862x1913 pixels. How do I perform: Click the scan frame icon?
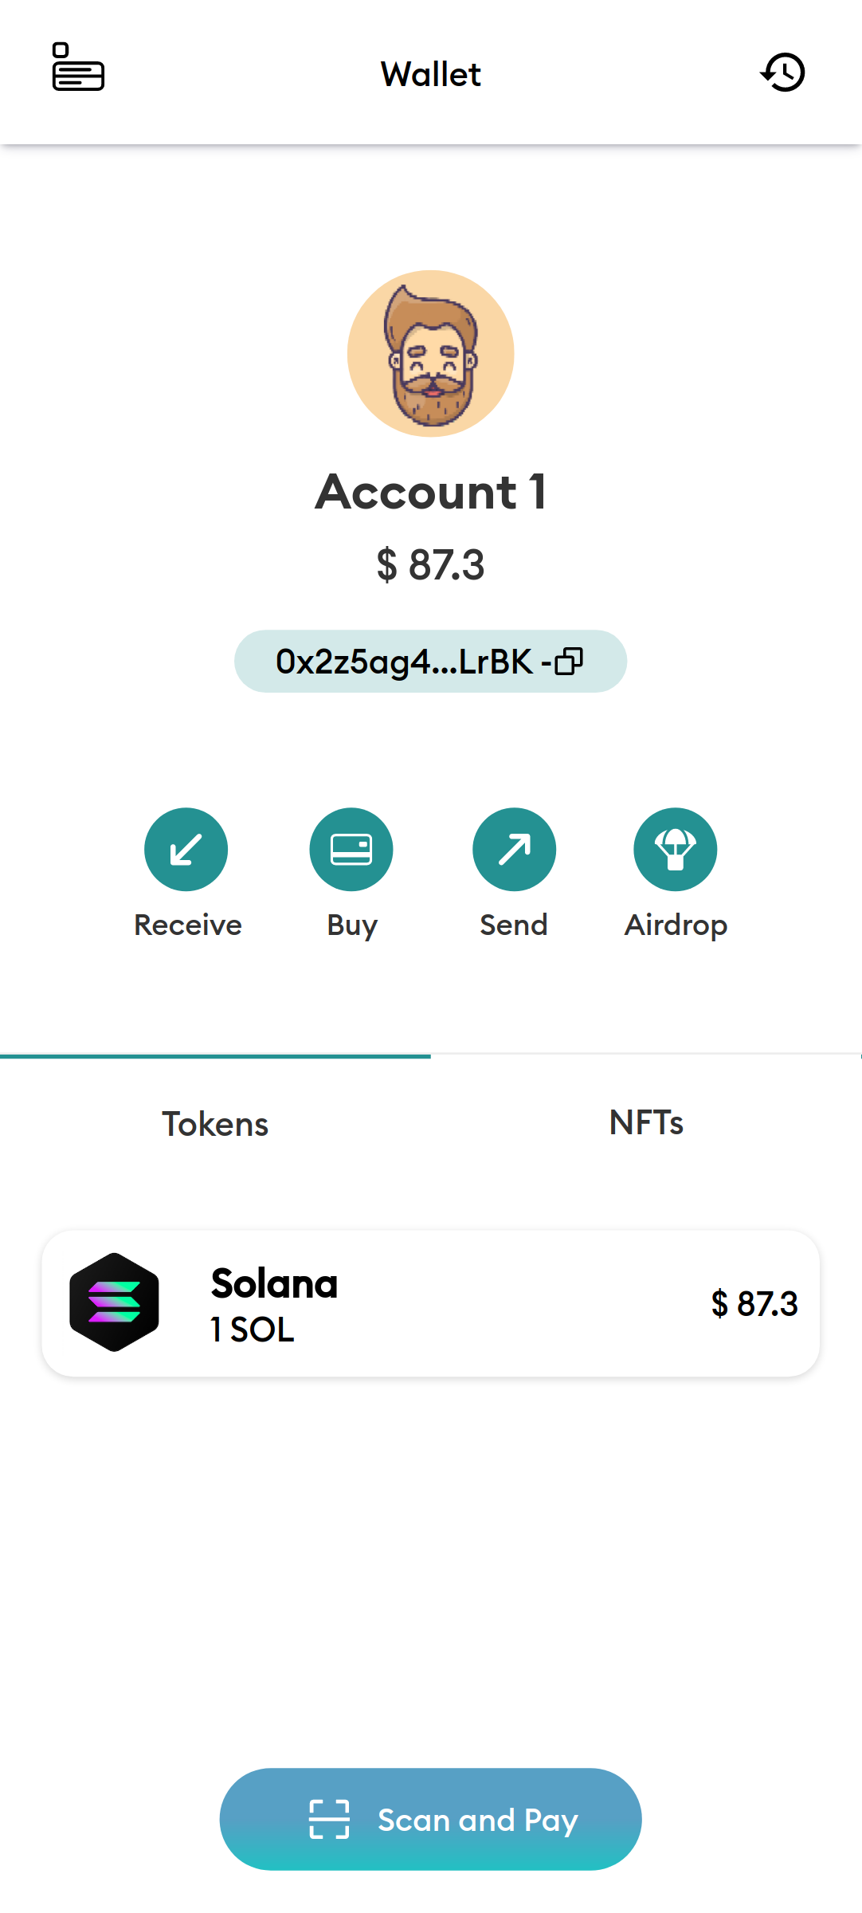pos(329,1819)
